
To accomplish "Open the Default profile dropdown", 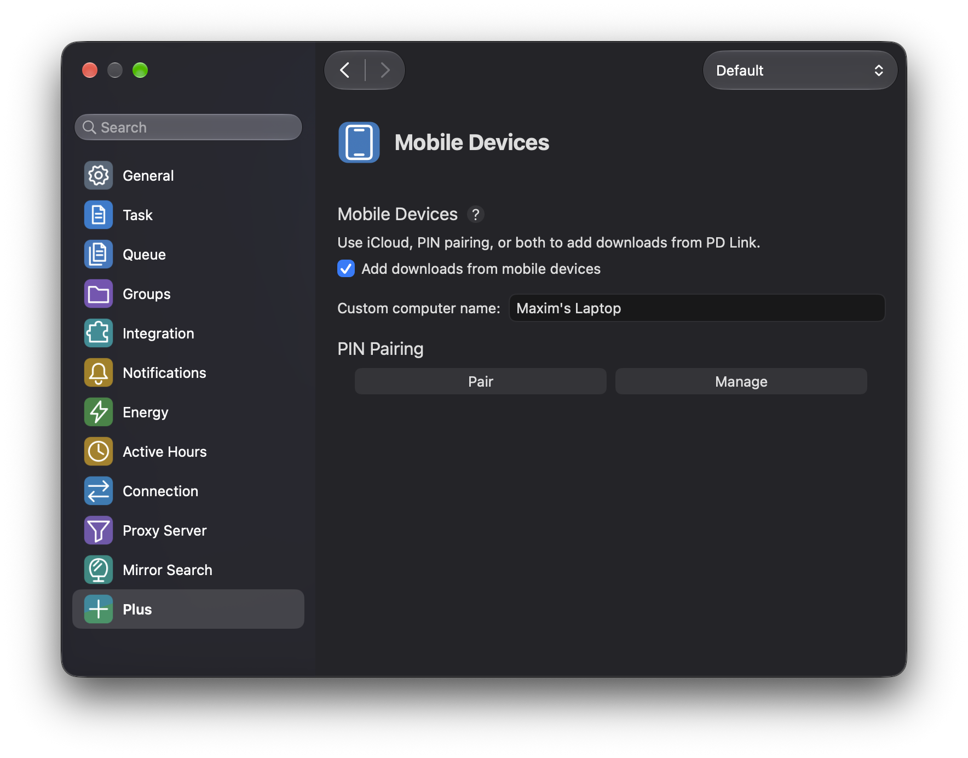I will pos(800,70).
